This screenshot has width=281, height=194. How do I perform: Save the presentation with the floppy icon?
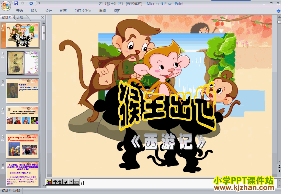tap(16, 3)
